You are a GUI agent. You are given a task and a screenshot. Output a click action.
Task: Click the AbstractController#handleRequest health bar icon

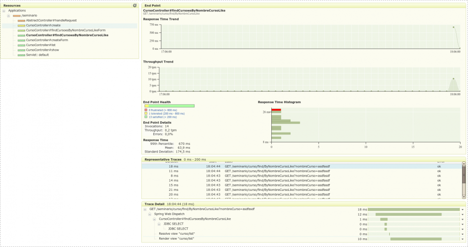pyautogui.click(x=21, y=21)
